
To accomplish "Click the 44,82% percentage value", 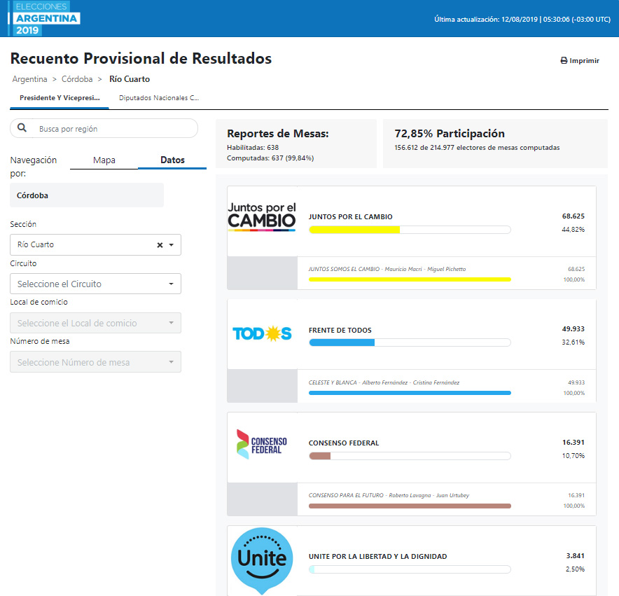I will 573,230.
